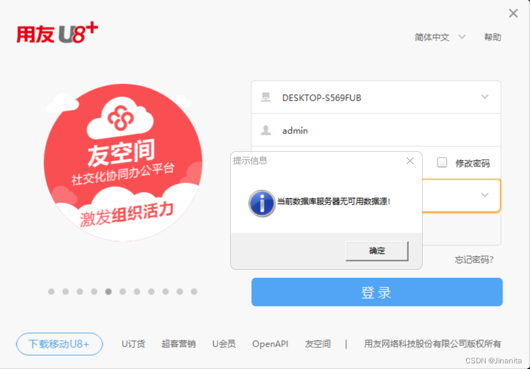Click the server computer icon
Screen dimensions: 530x369
[266, 97]
